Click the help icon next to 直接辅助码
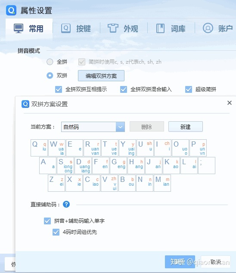Screen dimensions: 236x273 [x=66, y=204]
